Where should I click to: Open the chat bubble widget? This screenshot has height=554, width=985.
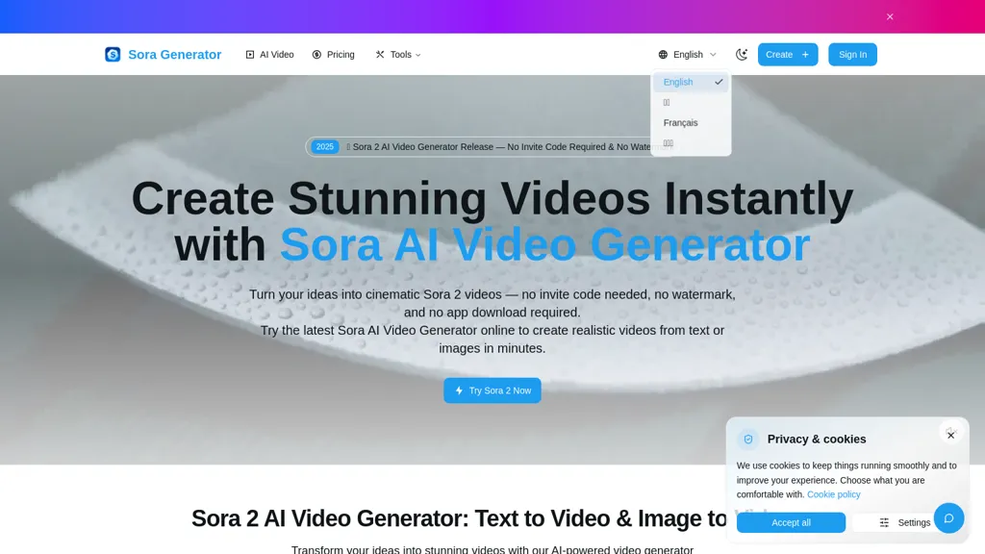click(948, 518)
